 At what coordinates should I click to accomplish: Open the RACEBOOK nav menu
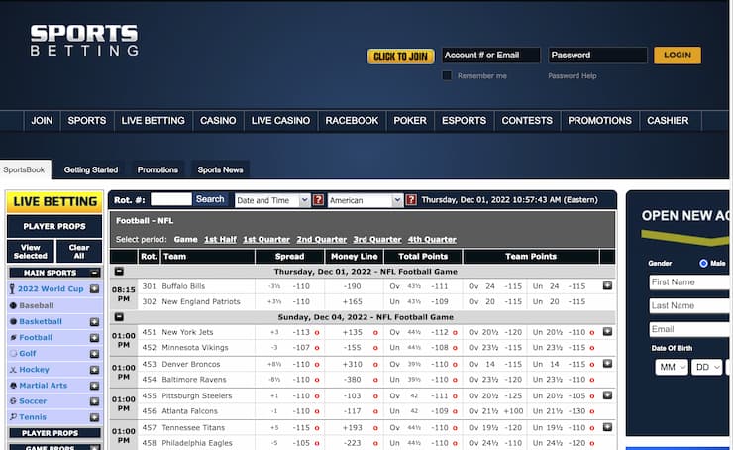352,121
